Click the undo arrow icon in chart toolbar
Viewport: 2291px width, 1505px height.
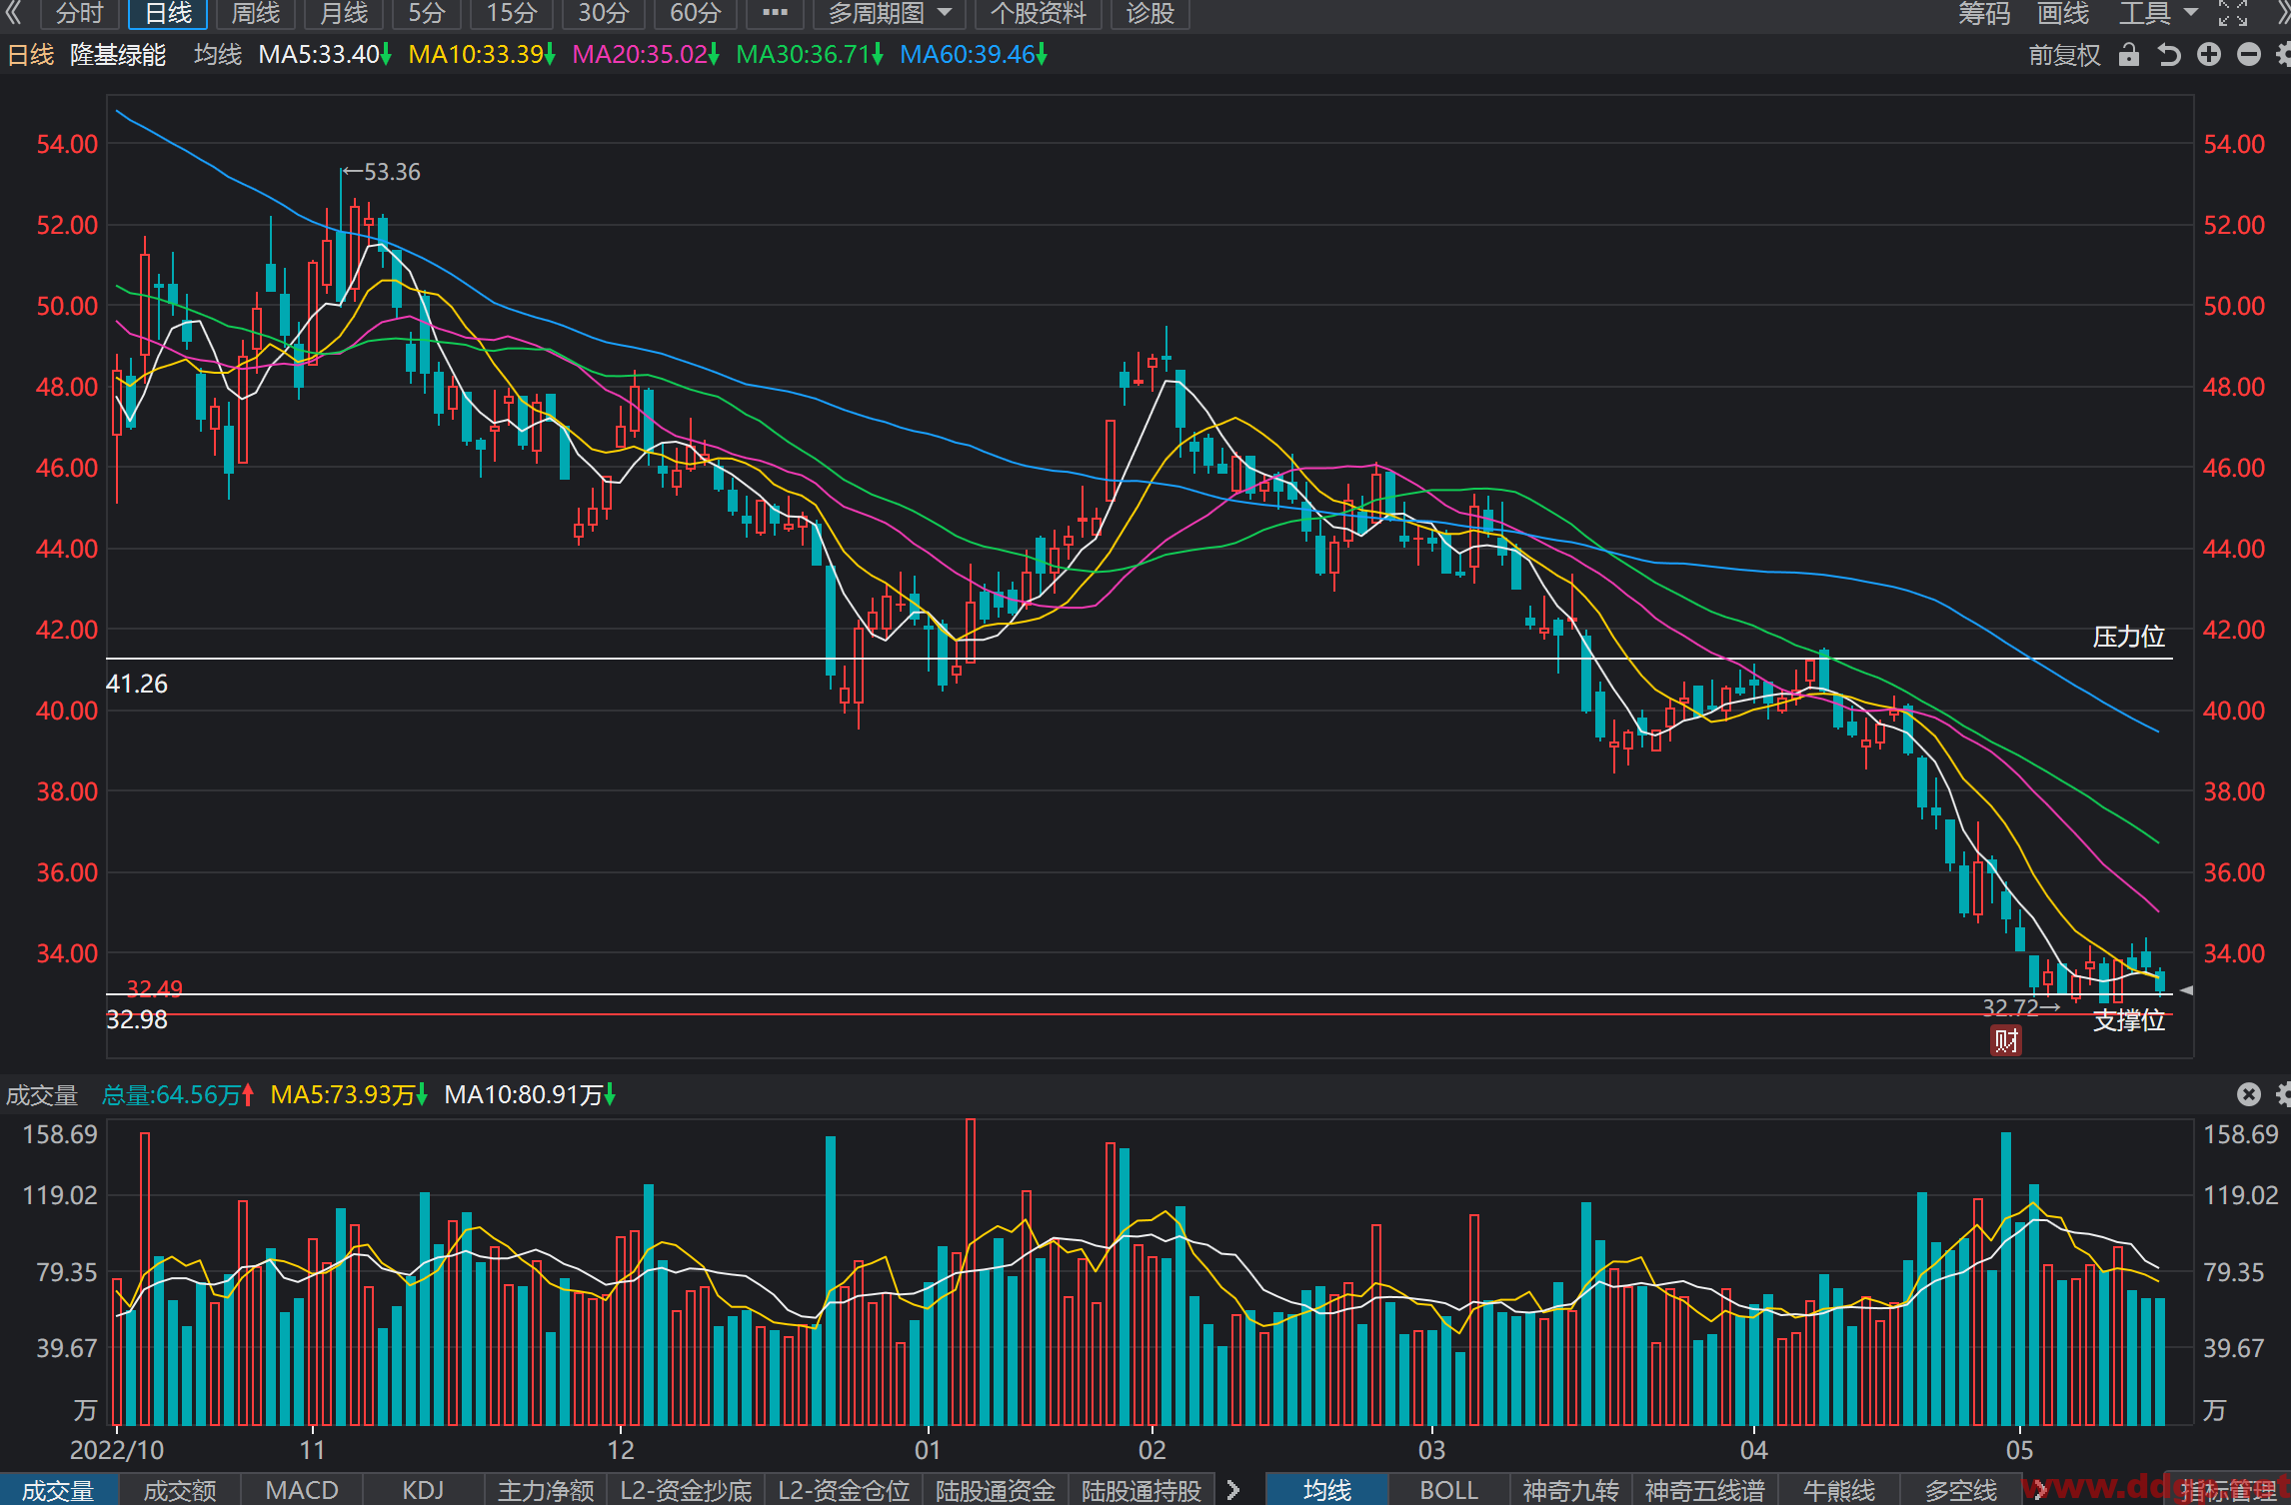click(x=2169, y=55)
